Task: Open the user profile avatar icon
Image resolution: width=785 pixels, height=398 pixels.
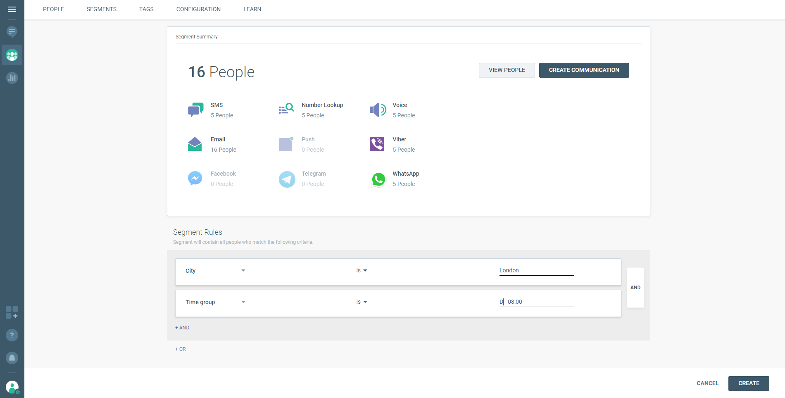Action: 12,387
